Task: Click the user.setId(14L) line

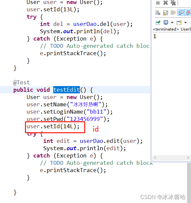Action: (x=53, y=126)
